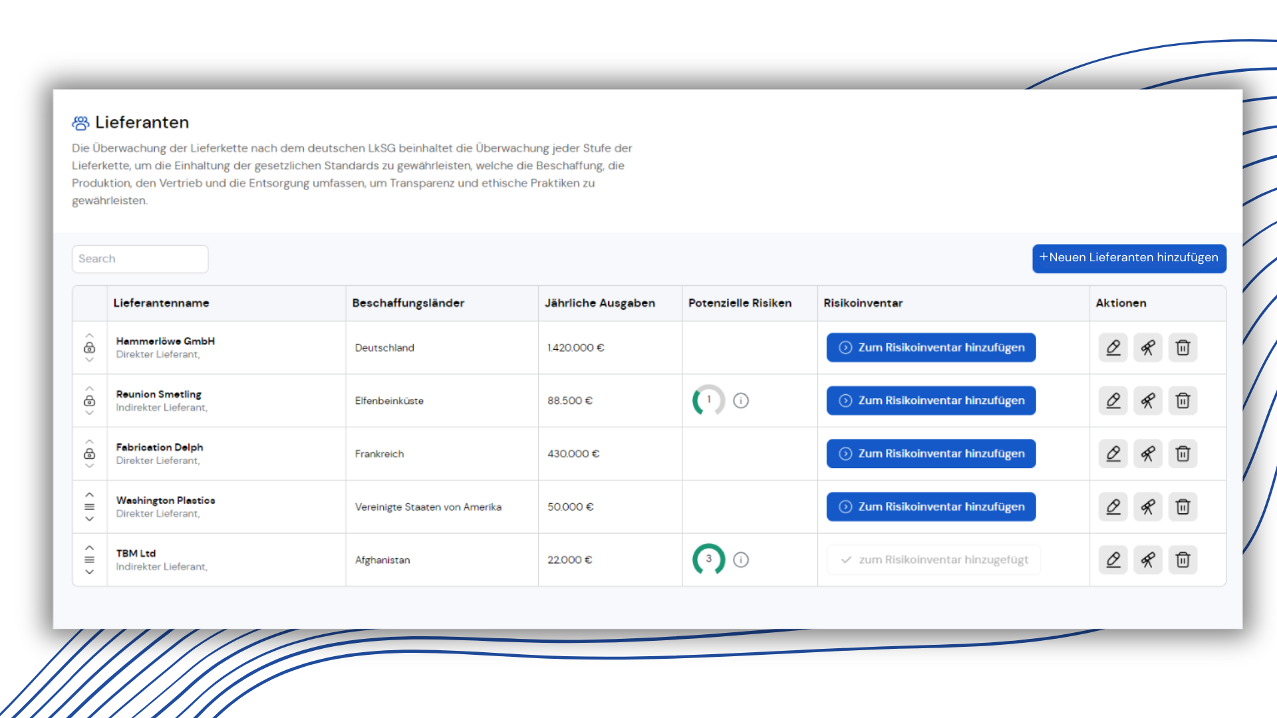Toggle lock icon on Hammerlöwe GmbH row
This screenshot has height=718, width=1277.
[89, 348]
